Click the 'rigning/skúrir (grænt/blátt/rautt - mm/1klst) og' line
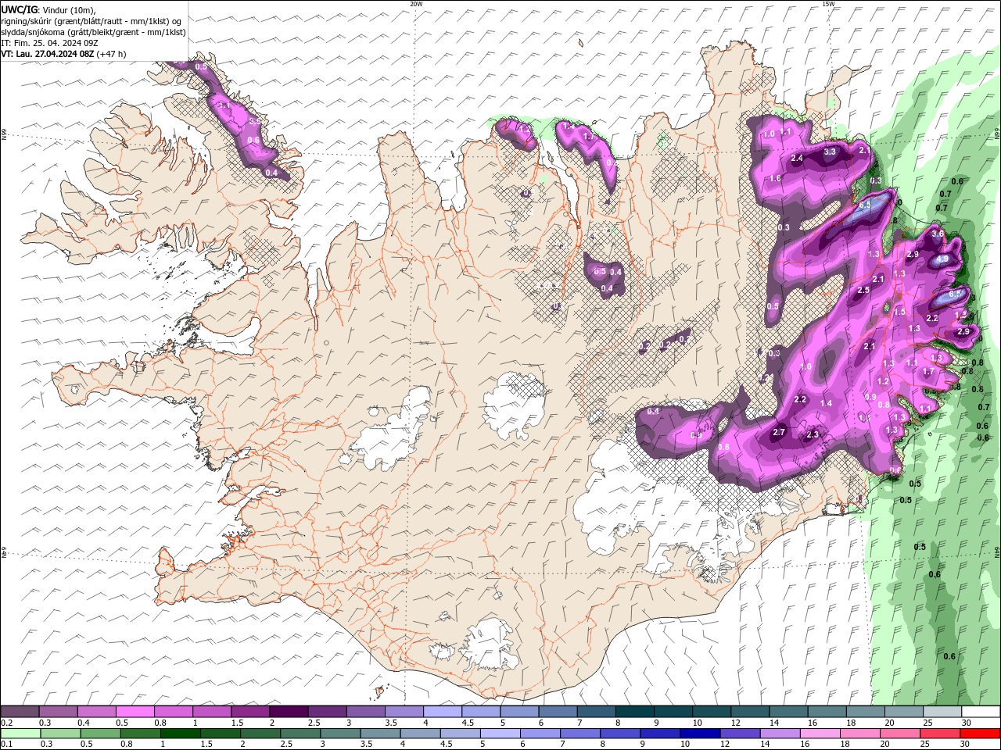The image size is (1001, 750). tap(91, 21)
